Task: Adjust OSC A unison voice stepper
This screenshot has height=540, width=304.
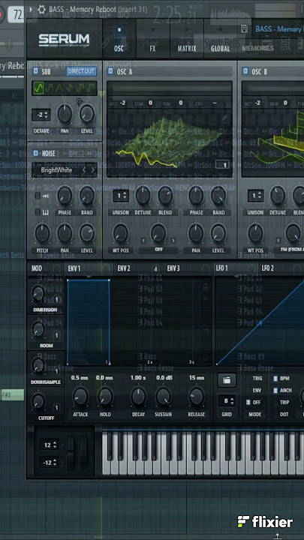Action: (121, 196)
